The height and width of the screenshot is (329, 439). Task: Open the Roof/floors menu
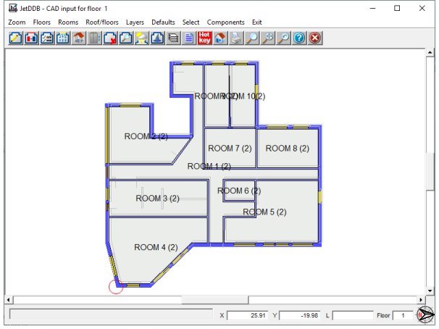(x=102, y=22)
